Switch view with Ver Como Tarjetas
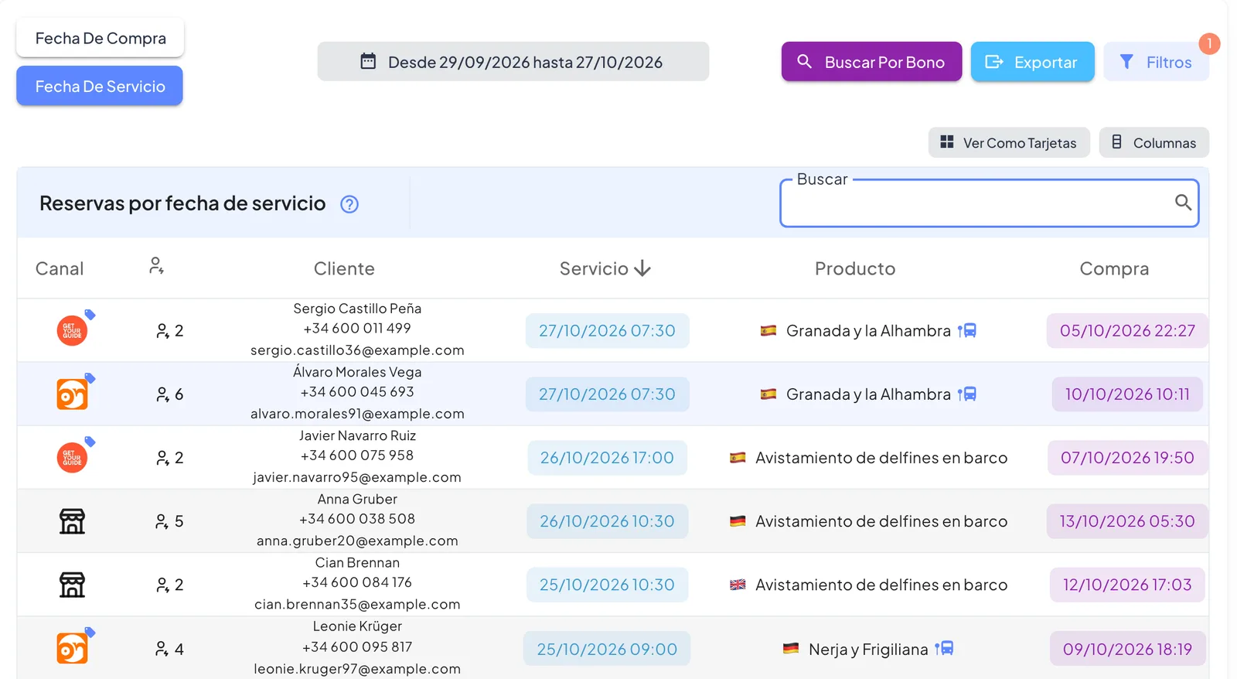The height and width of the screenshot is (679, 1237). [1009, 143]
